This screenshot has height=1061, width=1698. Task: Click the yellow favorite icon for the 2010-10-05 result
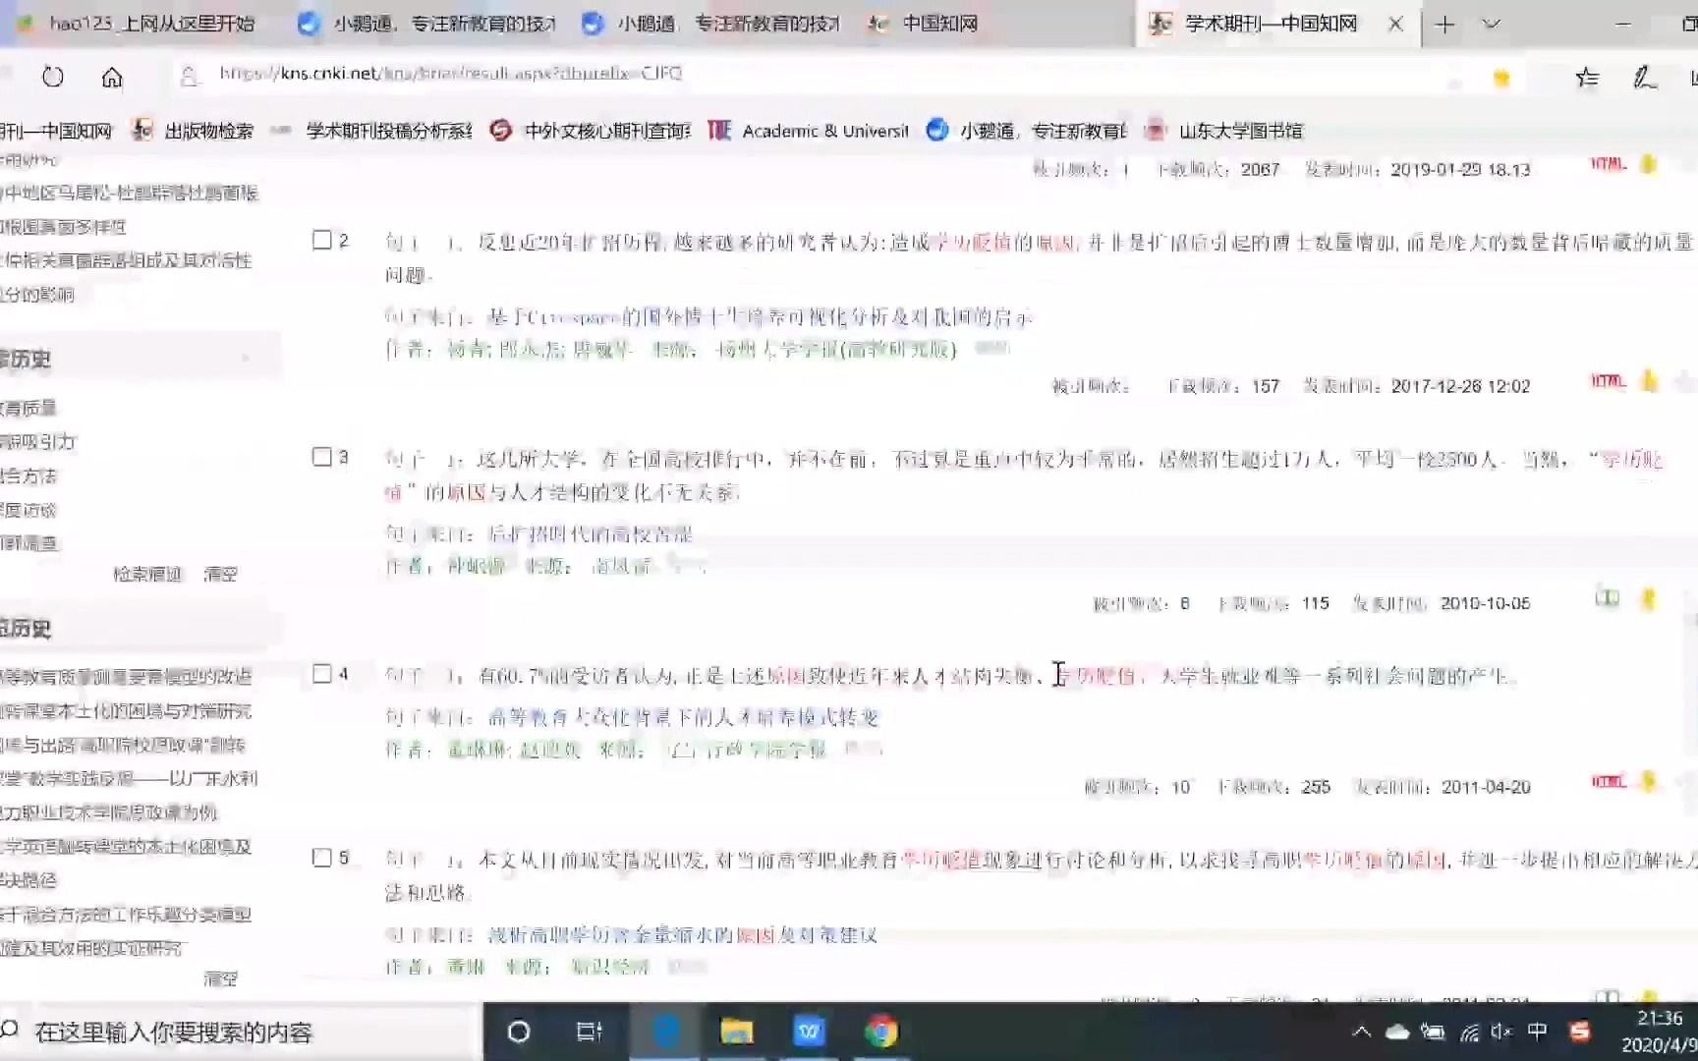(x=1649, y=598)
